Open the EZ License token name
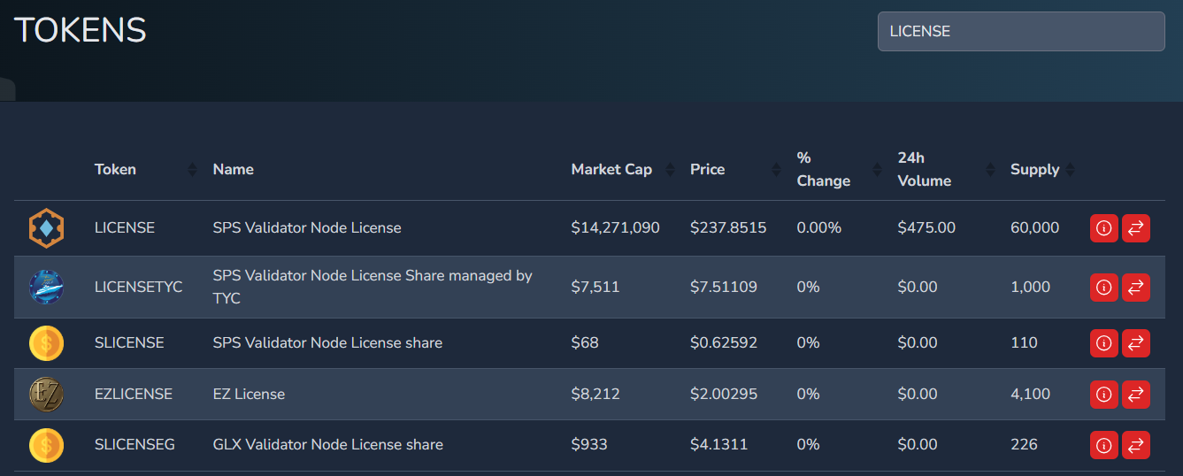The height and width of the screenshot is (476, 1183). [249, 395]
